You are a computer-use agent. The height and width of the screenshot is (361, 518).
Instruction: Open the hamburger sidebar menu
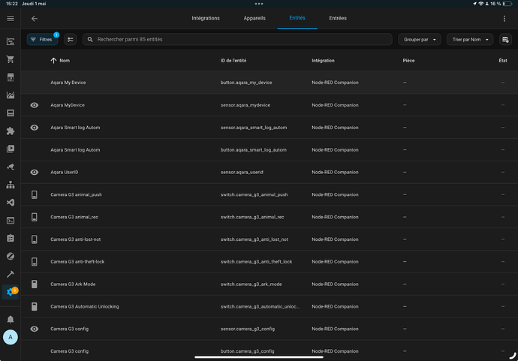click(11, 19)
